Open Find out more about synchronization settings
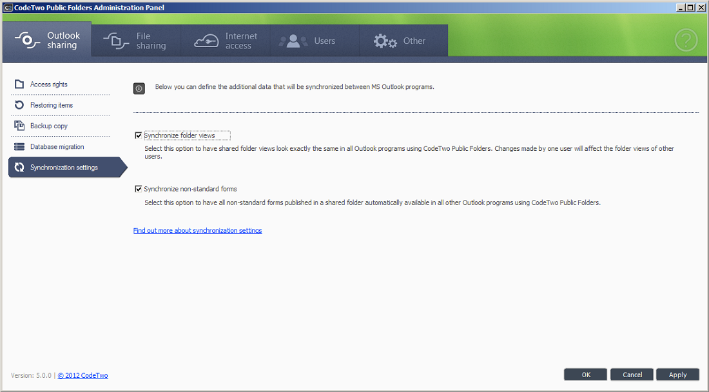Viewport: 709px width, 392px height. [198, 231]
